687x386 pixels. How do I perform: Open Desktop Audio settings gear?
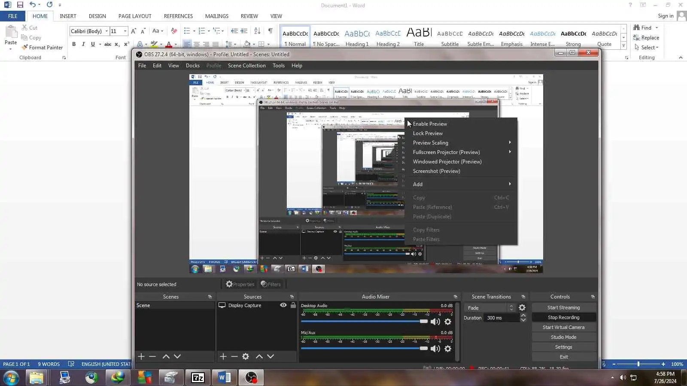pyautogui.click(x=448, y=322)
